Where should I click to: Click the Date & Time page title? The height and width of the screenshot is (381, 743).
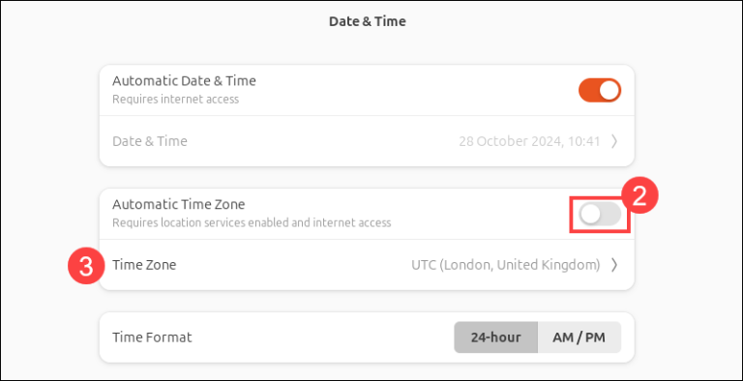[x=368, y=21]
